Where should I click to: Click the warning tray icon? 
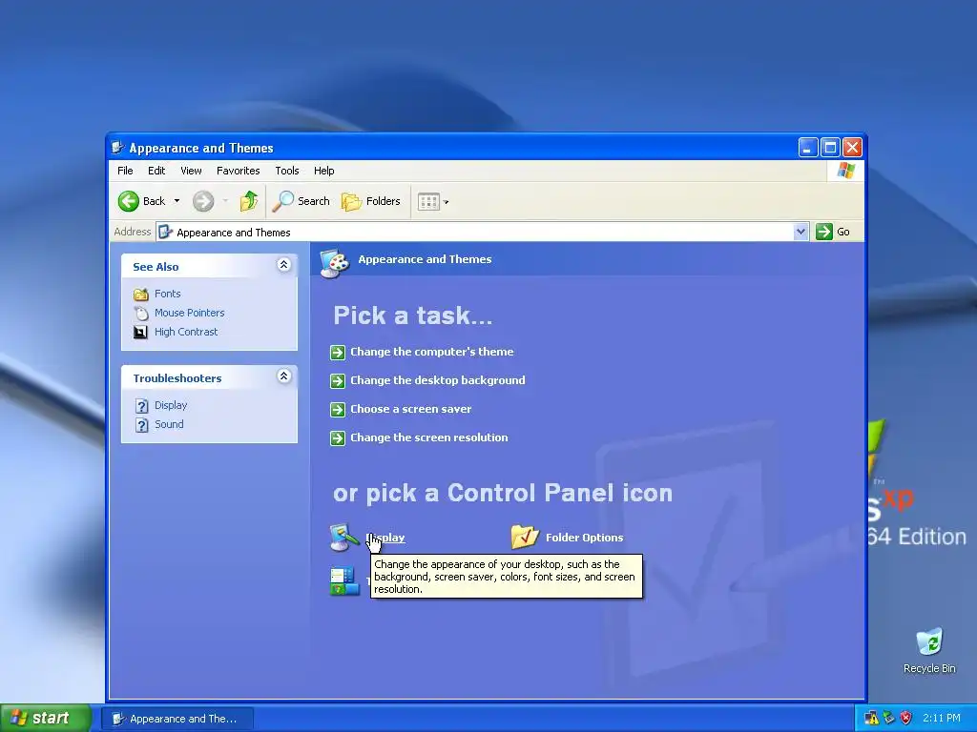tap(871, 719)
